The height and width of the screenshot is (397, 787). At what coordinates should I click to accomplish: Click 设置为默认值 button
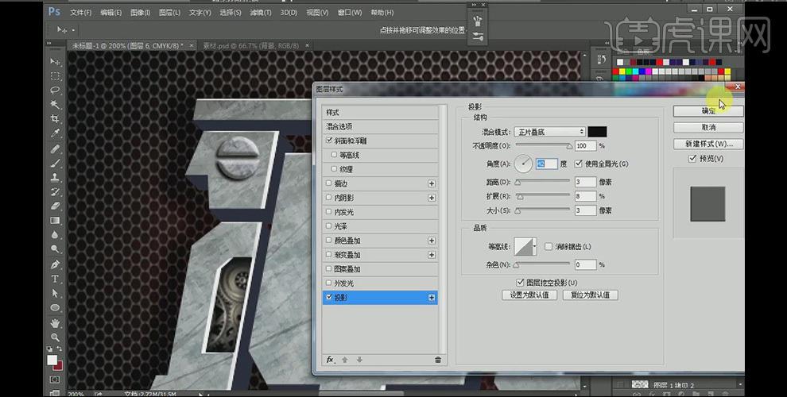(530, 295)
